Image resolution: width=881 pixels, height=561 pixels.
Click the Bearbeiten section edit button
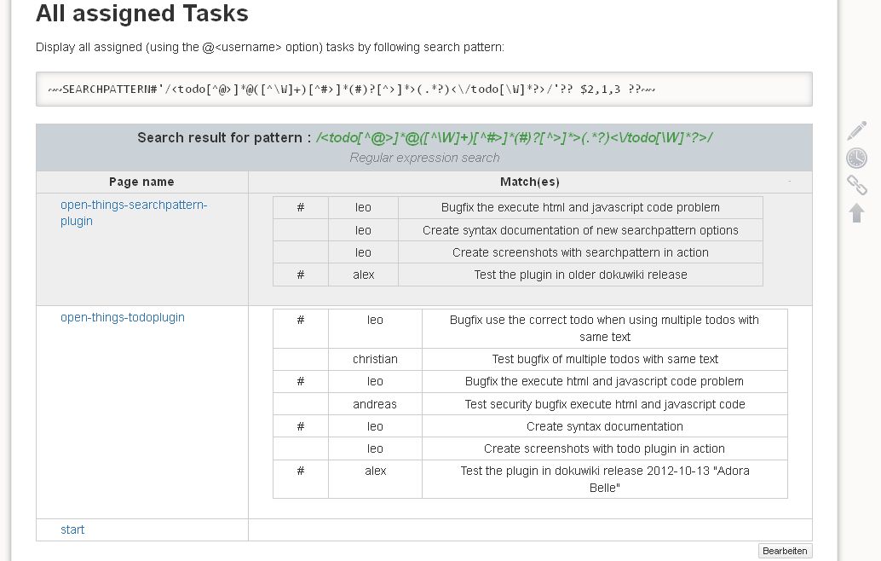(785, 551)
